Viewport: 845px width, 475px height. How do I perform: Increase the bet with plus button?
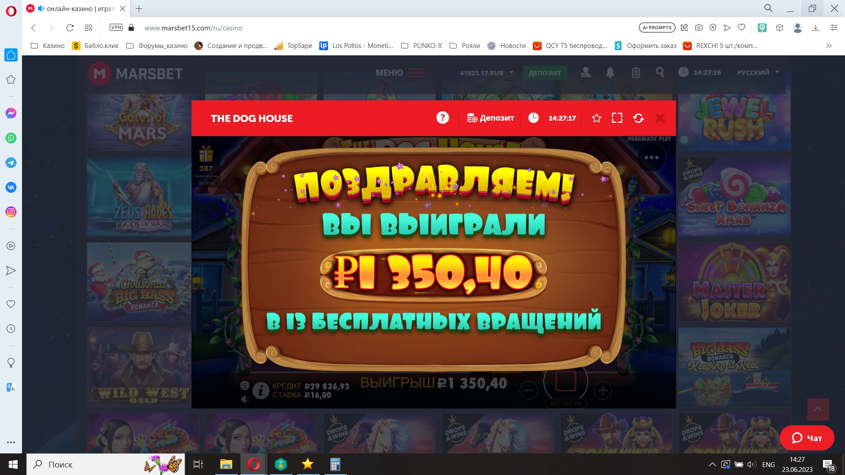(602, 390)
